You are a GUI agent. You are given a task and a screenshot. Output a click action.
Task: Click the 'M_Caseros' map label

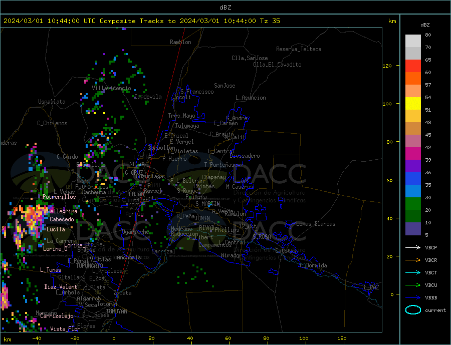point(240,187)
